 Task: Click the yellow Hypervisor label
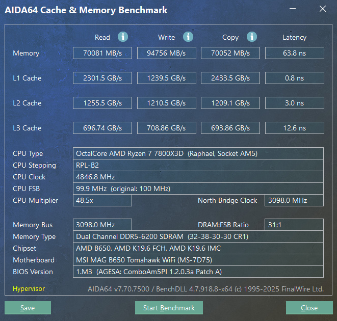tap(29, 289)
